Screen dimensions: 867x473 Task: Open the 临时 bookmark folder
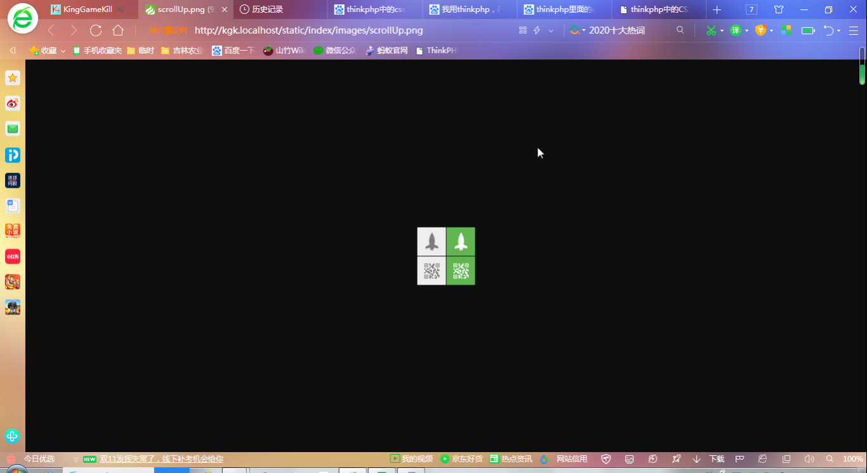[141, 50]
